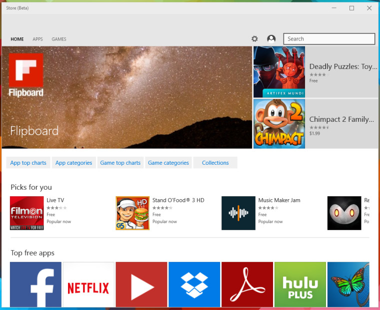This screenshot has width=380, height=310.
Task: Click the Free label under Deadly Puzzles
Action: (313, 81)
